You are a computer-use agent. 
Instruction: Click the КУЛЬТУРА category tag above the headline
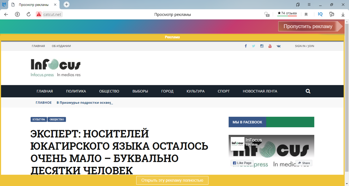click(x=39, y=119)
